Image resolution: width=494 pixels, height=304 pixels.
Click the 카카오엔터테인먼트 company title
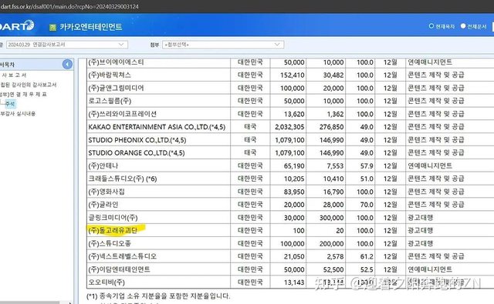coord(91,27)
